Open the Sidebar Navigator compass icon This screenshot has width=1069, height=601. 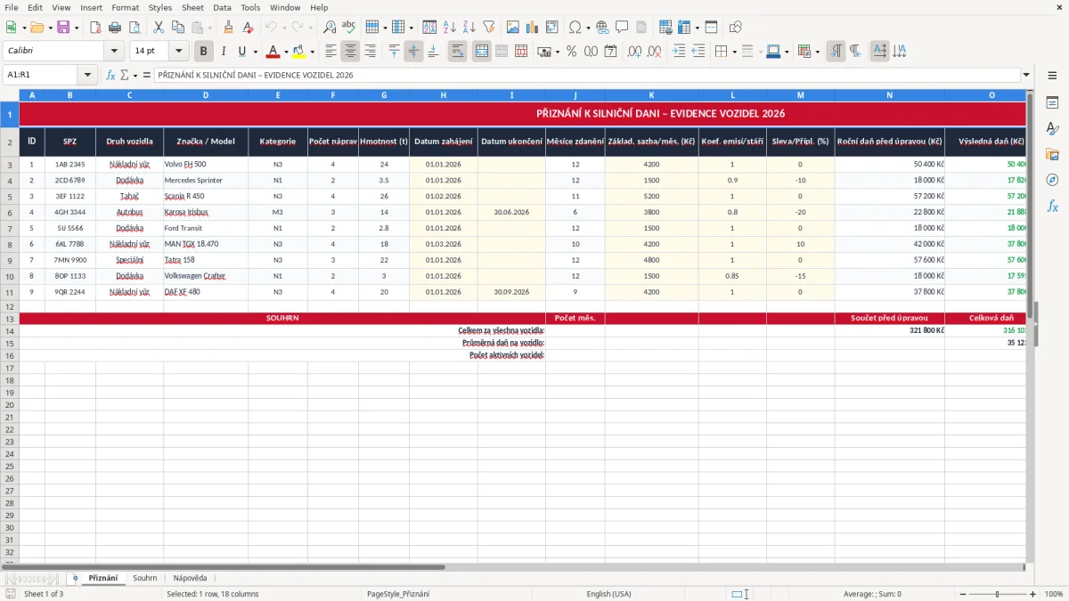coord(1052,180)
